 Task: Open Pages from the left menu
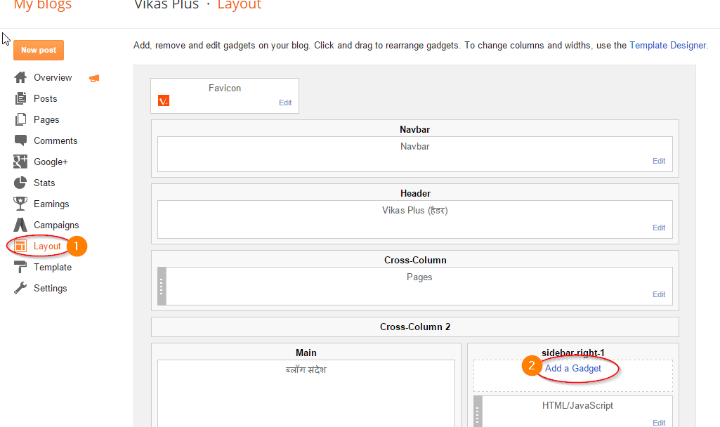tap(46, 120)
